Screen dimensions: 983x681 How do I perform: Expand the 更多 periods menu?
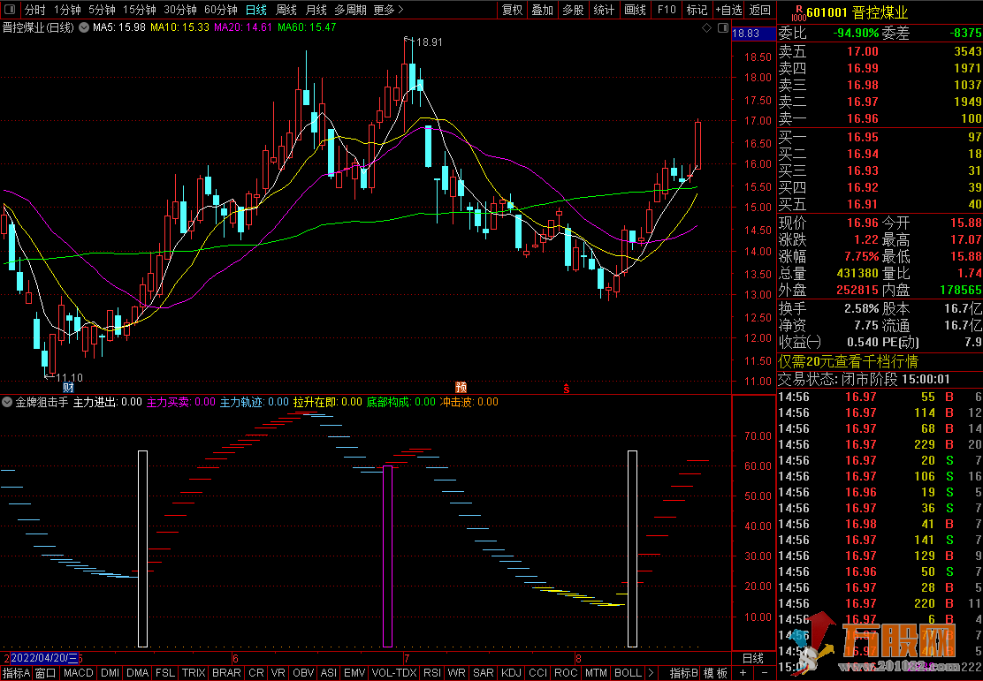[388, 10]
